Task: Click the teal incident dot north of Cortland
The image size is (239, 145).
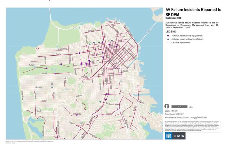Action: tap(100, 102)
